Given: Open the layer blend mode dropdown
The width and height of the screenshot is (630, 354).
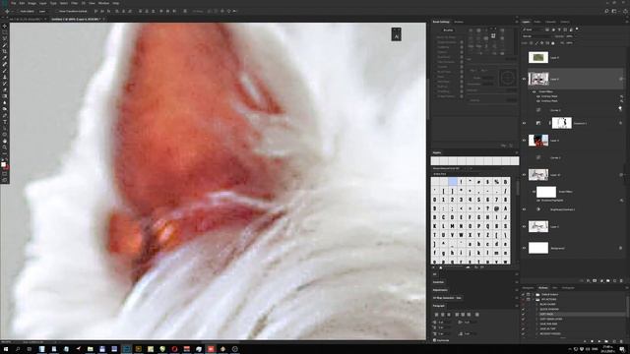Looking at the screenshot, I should [536, 36].
